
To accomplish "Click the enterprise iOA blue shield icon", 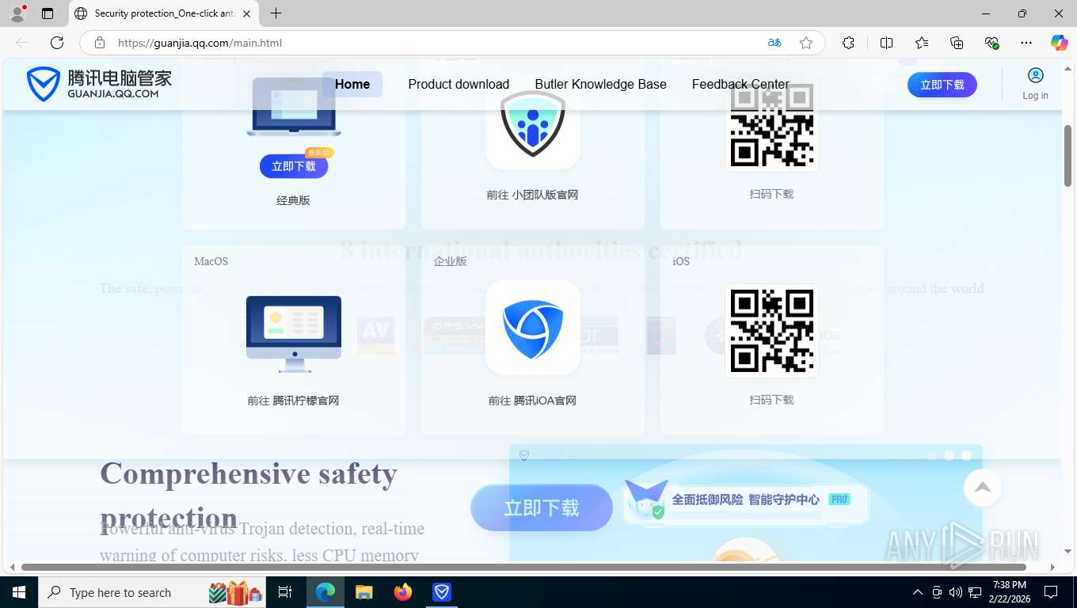I will (x=533, y=328).
